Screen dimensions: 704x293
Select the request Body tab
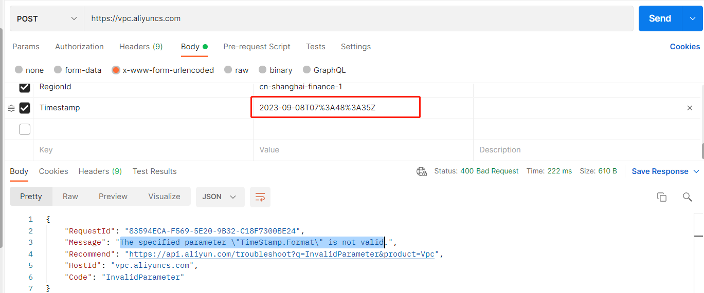(x=194, y=47)
